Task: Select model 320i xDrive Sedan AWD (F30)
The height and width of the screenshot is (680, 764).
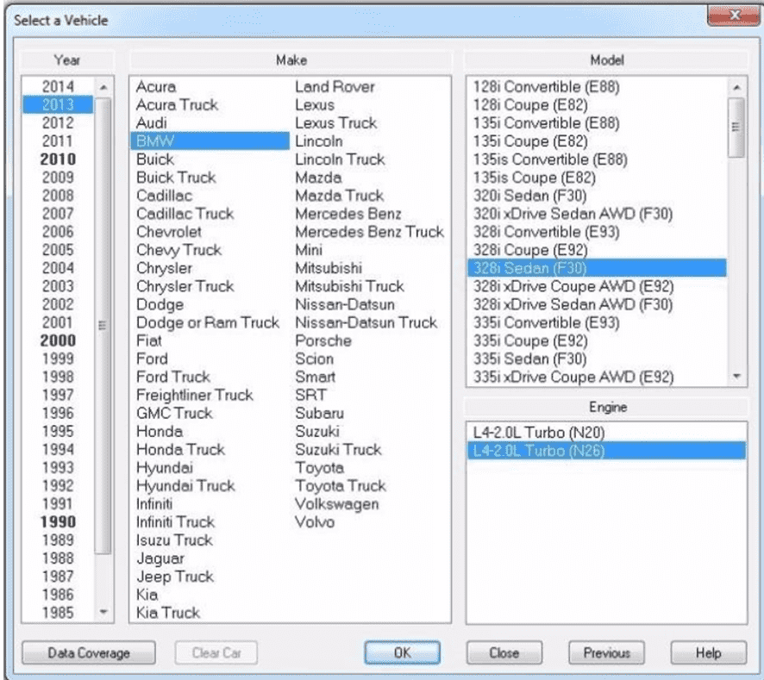Action: click(x=573, y=214)
